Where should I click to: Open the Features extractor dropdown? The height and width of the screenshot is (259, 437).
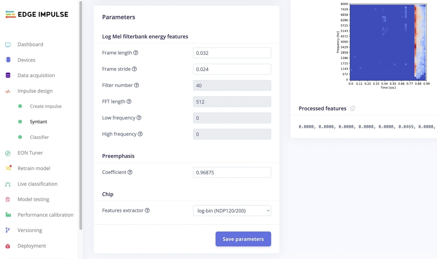232,211
